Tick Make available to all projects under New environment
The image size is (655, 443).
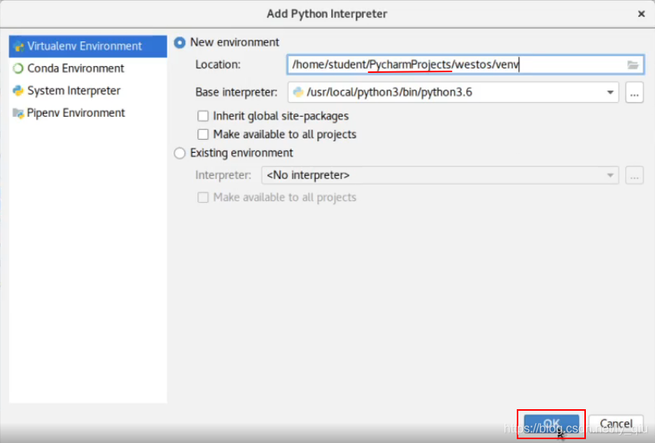click(x=203, y=134)
